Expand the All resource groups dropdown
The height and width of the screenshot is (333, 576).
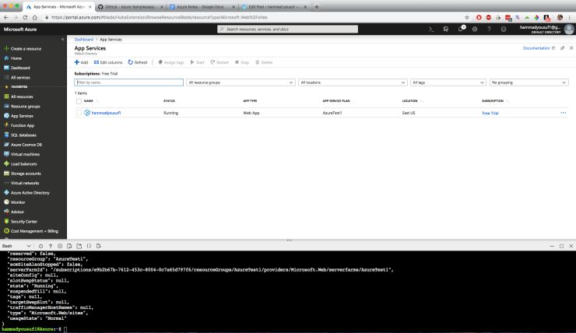click(x=241, y=82)
